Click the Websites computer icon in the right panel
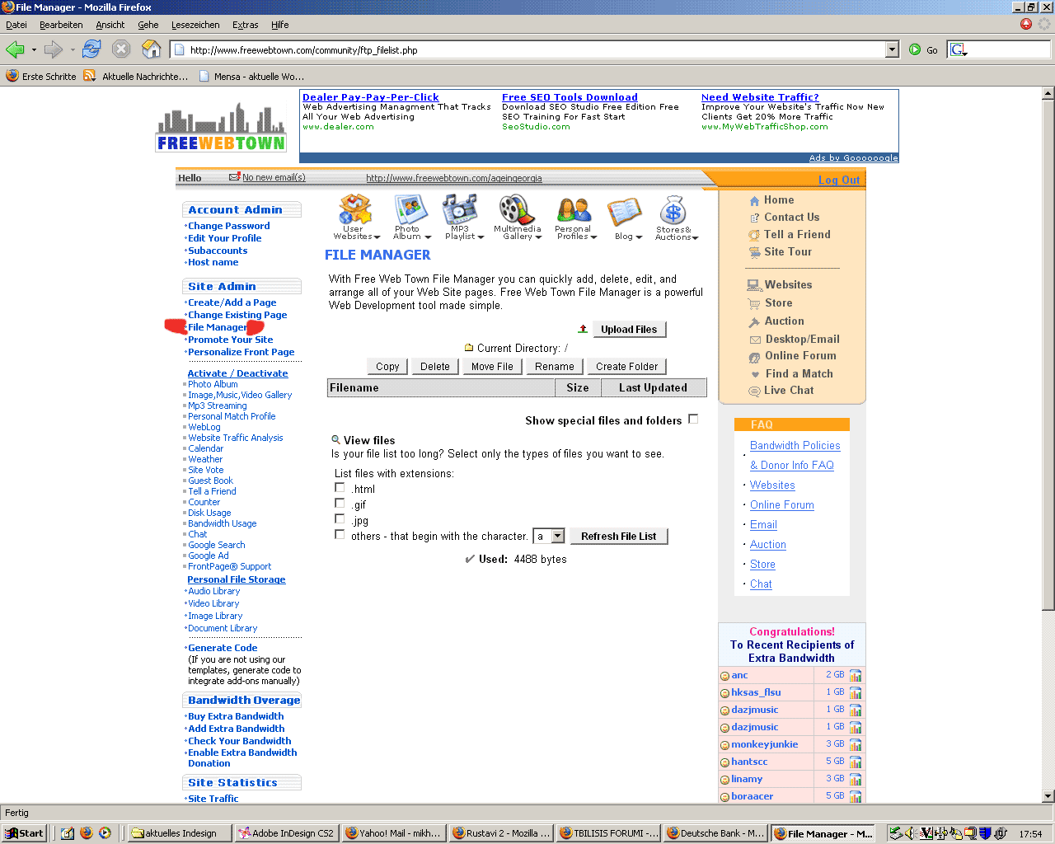The height and width of the screenshot is (844, 1055). click(754, 285)
